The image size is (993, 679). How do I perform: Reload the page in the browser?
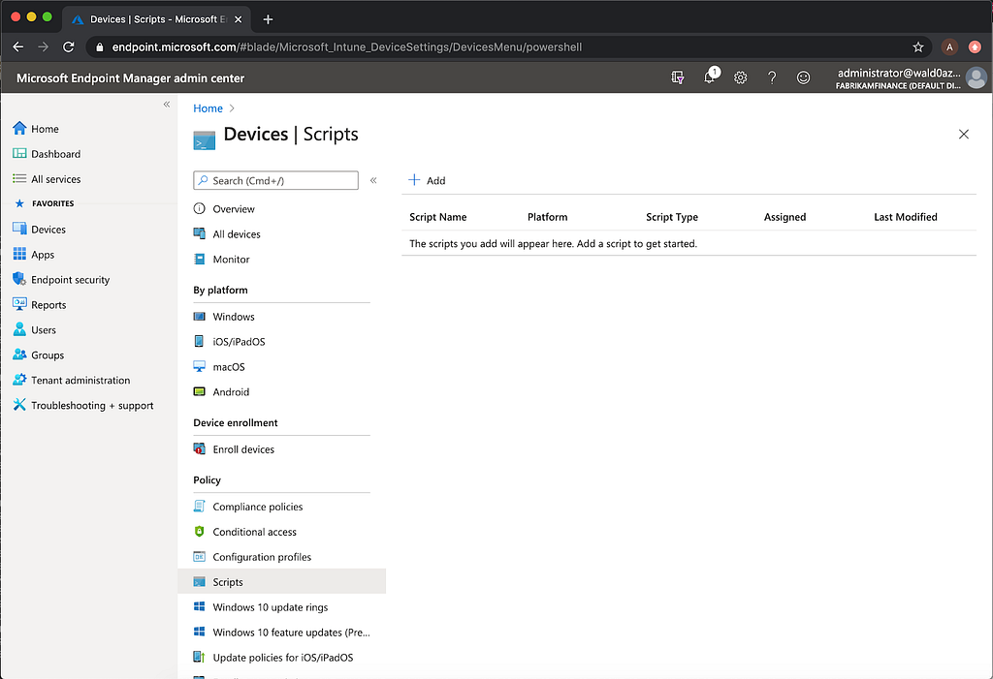69,46
